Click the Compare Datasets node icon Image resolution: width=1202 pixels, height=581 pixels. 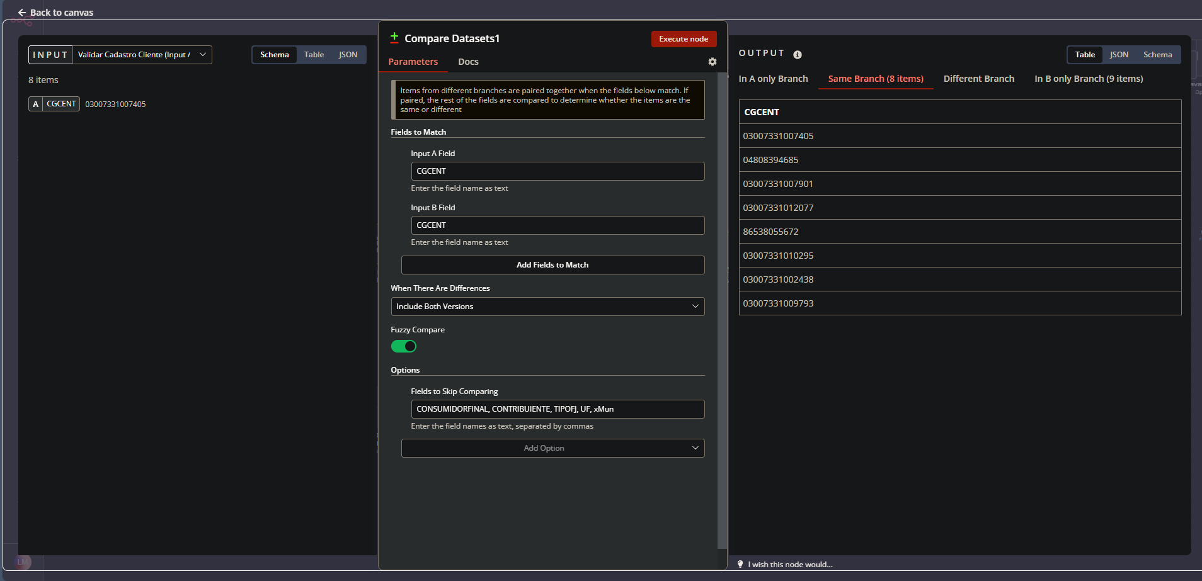coord(394,38)
